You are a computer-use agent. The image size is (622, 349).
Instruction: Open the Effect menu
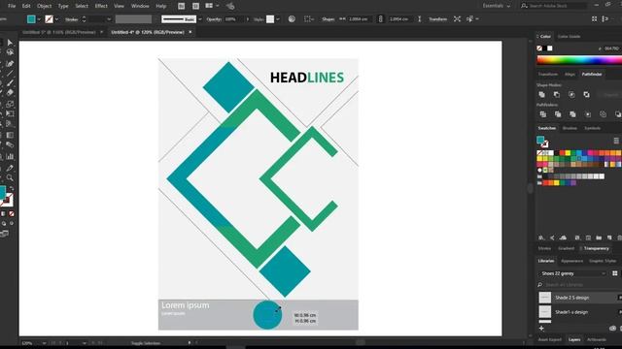click(101, 6)
